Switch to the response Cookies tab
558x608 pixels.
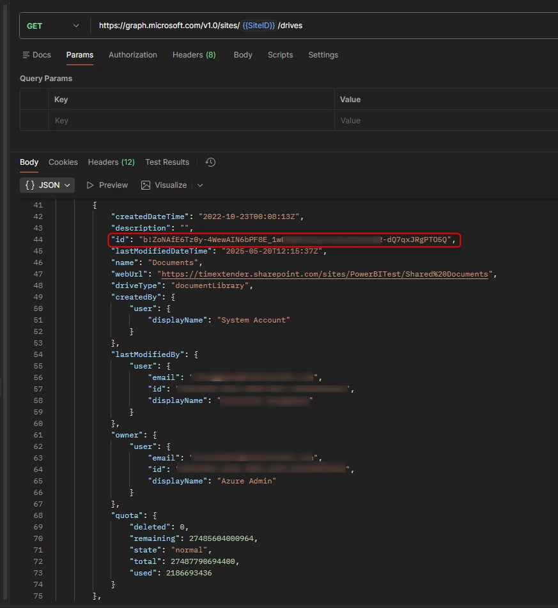click(63, 162)
